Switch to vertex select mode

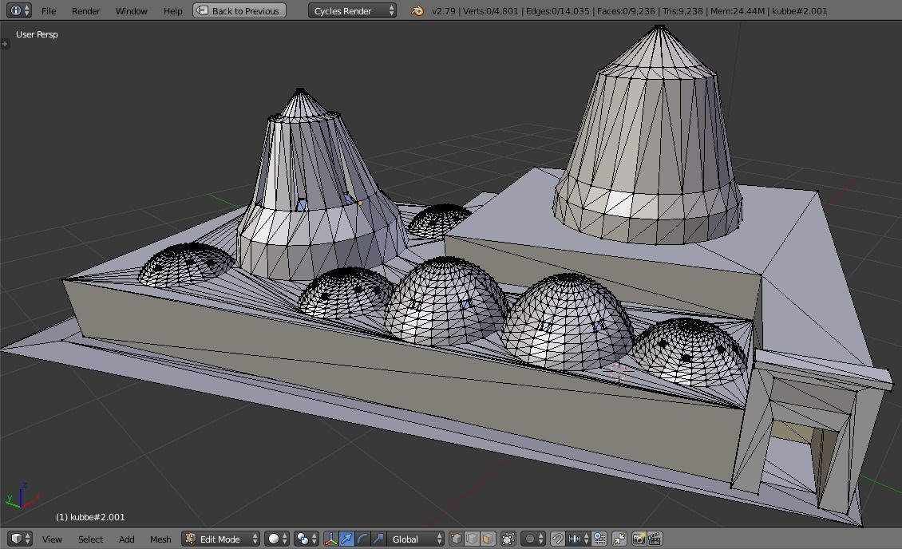[457, 539]
